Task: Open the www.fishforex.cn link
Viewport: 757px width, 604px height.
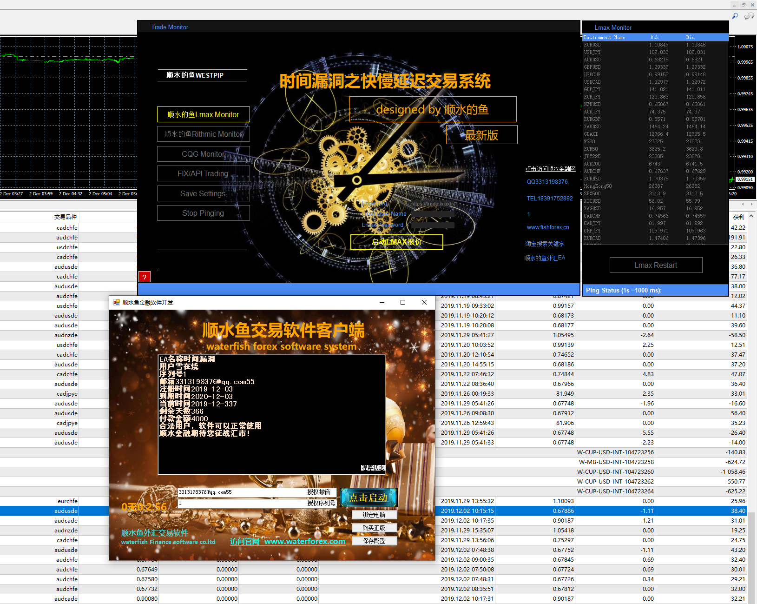Action: 548,227
